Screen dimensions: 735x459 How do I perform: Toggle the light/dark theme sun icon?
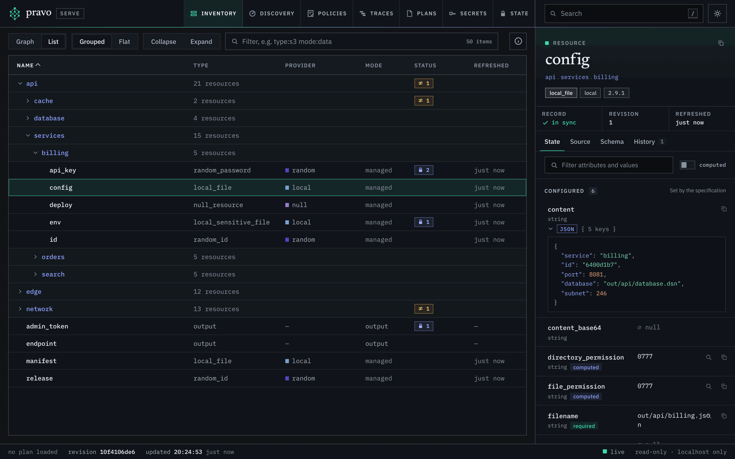717,13
